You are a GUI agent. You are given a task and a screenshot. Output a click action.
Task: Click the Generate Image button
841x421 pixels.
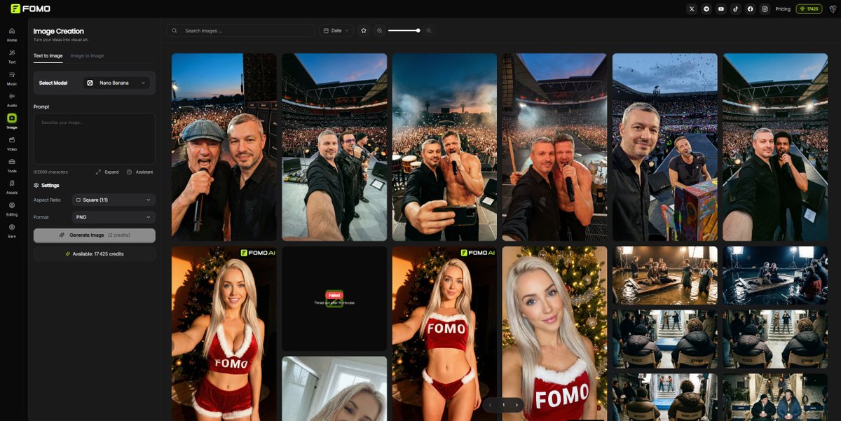point(95,235)
